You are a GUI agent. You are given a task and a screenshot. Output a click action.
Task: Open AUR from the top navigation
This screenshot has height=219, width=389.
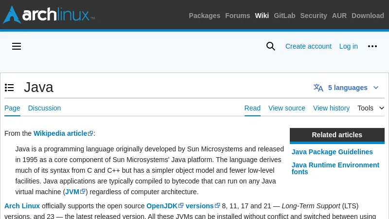pyautogui.click(x=339, y=16)
